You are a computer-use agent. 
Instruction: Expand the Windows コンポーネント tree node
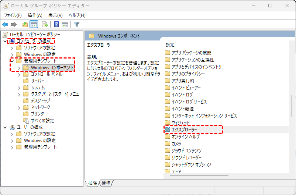[x=19, y=68]
